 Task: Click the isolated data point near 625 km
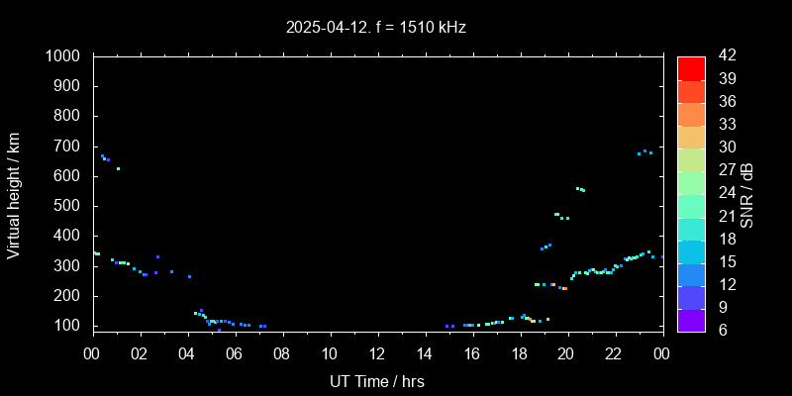coord(118,168)
